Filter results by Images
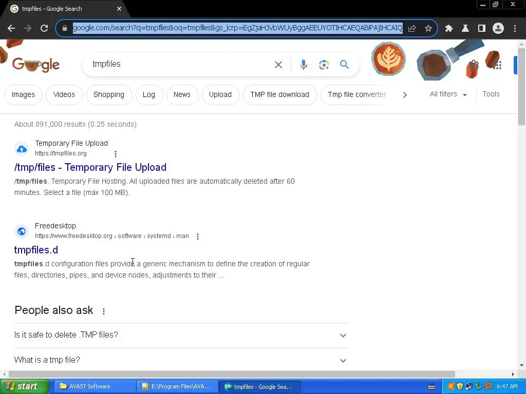526x394 pixels. coord(23,94)
